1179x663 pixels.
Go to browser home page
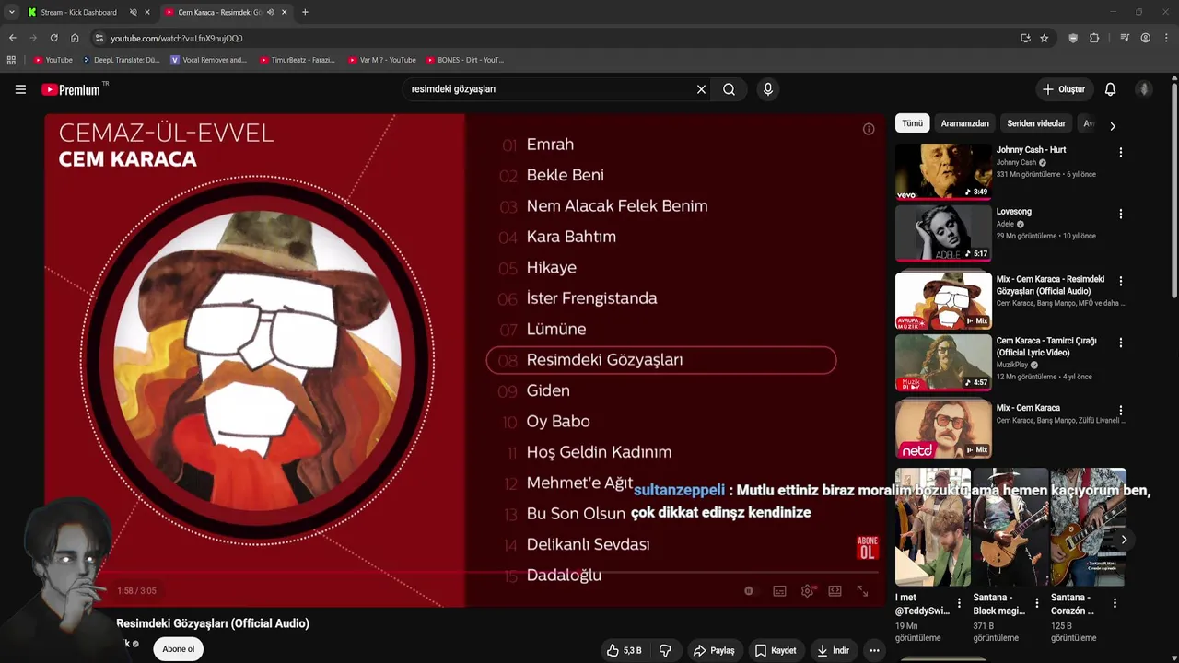pyautogui.click(x=75, y=38)
